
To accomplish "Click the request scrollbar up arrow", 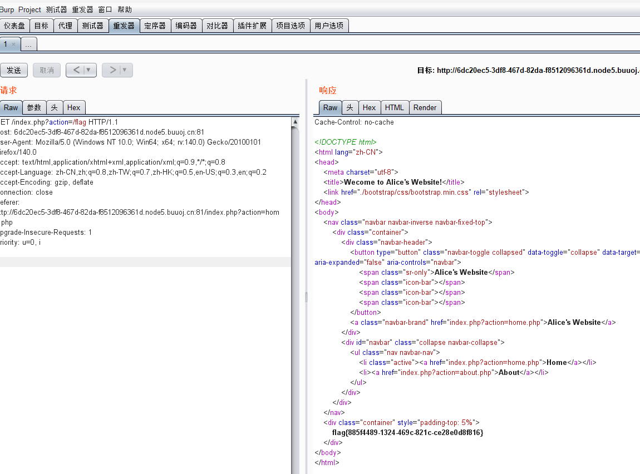I will coord(295,121).
